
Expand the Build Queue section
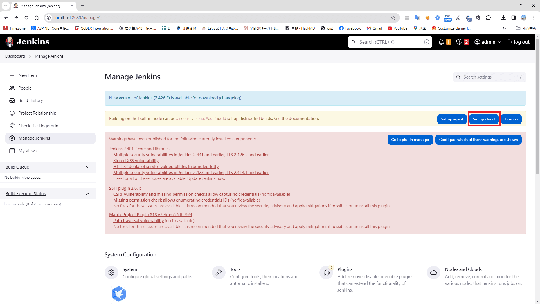(x=87, y=167)
